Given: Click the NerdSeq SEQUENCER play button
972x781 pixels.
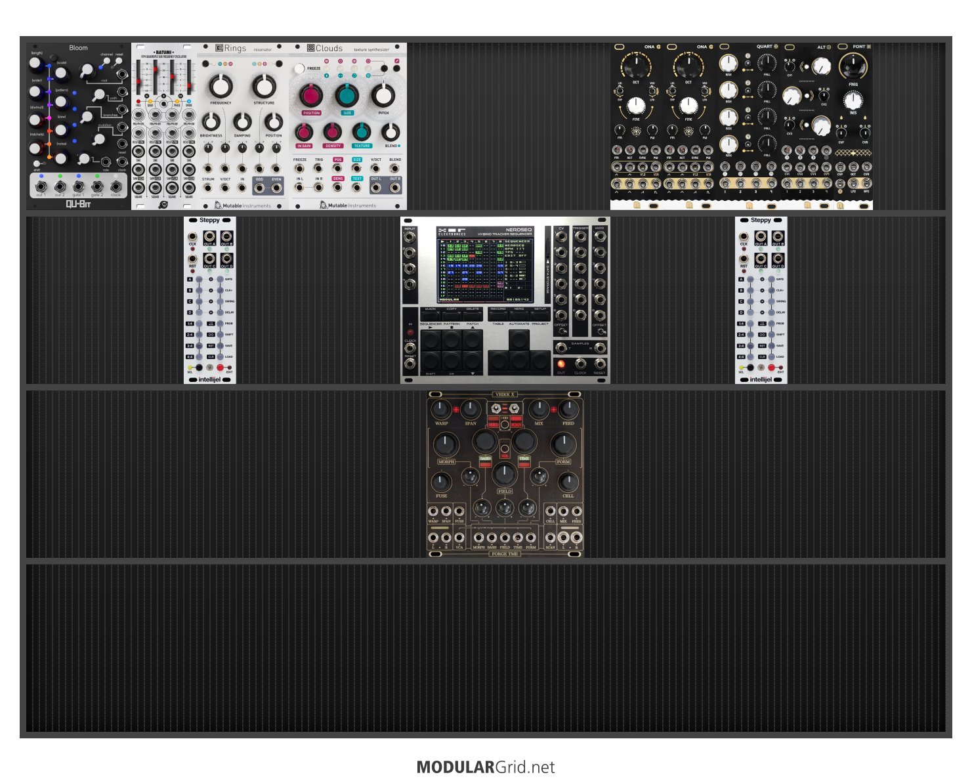Looking at the screenshot, I should [431, 340].
